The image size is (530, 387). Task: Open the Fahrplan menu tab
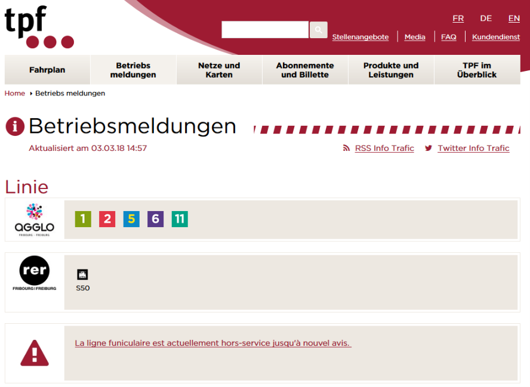47,70
